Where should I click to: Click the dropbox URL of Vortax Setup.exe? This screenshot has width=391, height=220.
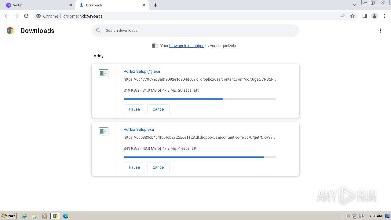pos(199,137)
